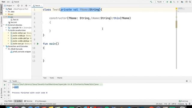The height and width of the screenshot is (108, 192).
Task: Click the print icon in the Run panel
Action: pyautogui.click(x=5, y=95)
